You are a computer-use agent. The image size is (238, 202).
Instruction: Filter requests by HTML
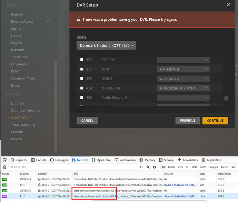tap(171, 167)
